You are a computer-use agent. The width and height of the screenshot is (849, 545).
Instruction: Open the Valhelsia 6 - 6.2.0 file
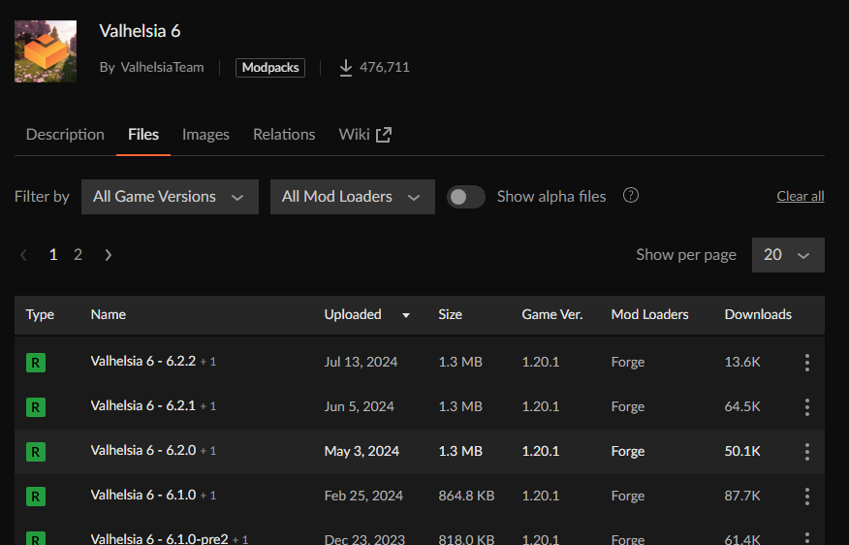(142, 451)
